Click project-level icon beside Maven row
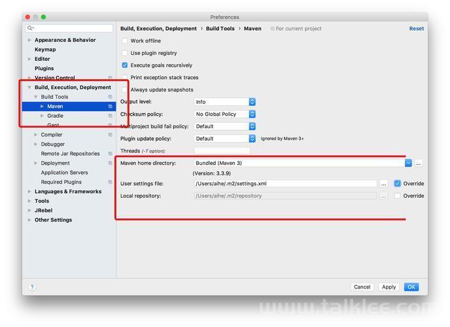450x327 pixels. click(x=110, y=107)
